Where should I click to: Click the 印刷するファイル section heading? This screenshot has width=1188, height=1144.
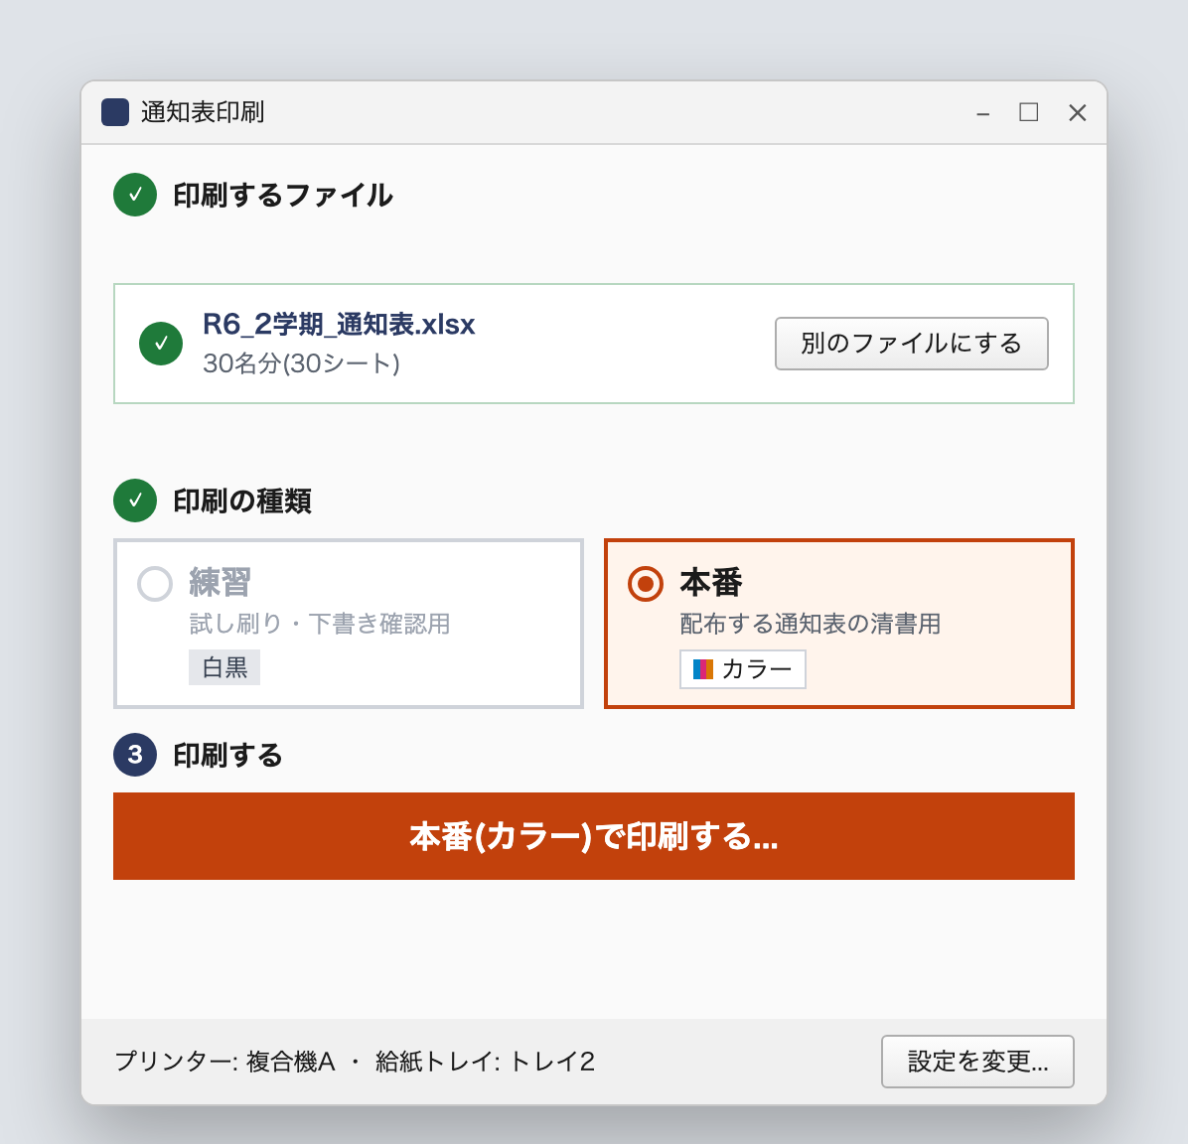[283, 196]
